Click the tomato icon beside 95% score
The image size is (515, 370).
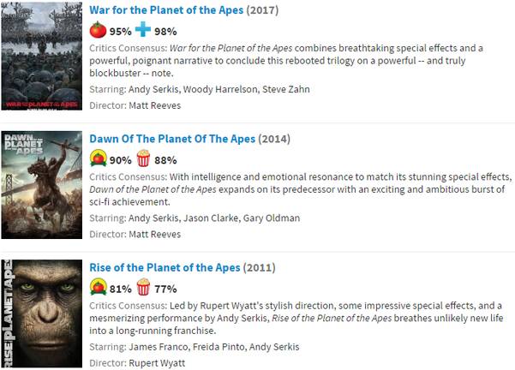click(x=98, y=31)
